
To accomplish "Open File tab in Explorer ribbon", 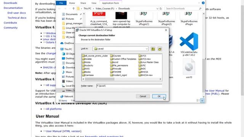I will tap(61, 3).
